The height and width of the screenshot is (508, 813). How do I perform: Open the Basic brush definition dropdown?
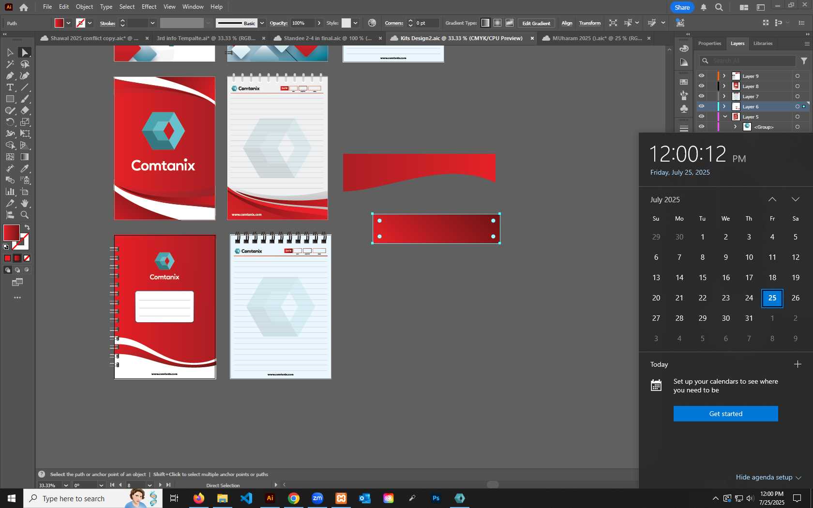[262, 23]
